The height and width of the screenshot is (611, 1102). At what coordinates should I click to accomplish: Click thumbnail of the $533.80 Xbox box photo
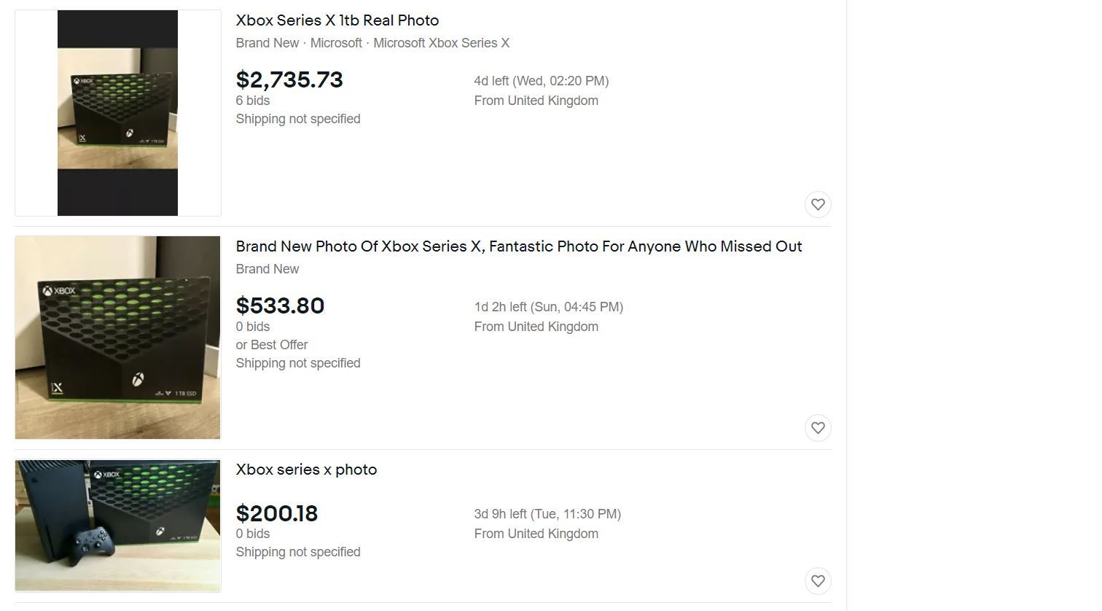click(x=117, y=338)
